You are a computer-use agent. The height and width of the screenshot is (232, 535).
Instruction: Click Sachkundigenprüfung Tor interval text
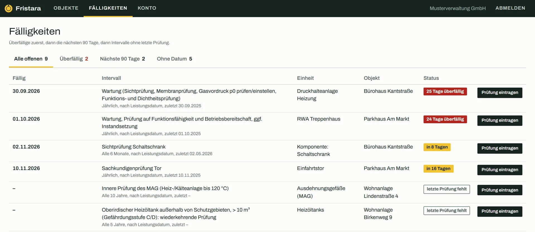(132, 168)
